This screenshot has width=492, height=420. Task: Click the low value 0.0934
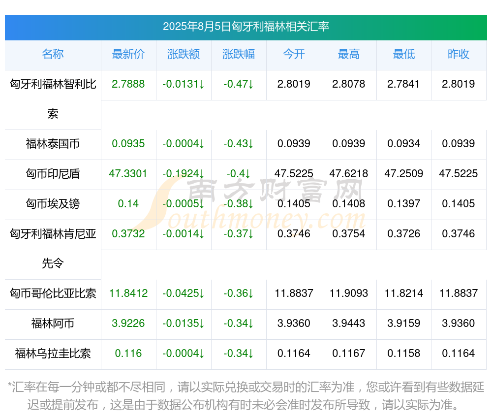click(403, 144)
